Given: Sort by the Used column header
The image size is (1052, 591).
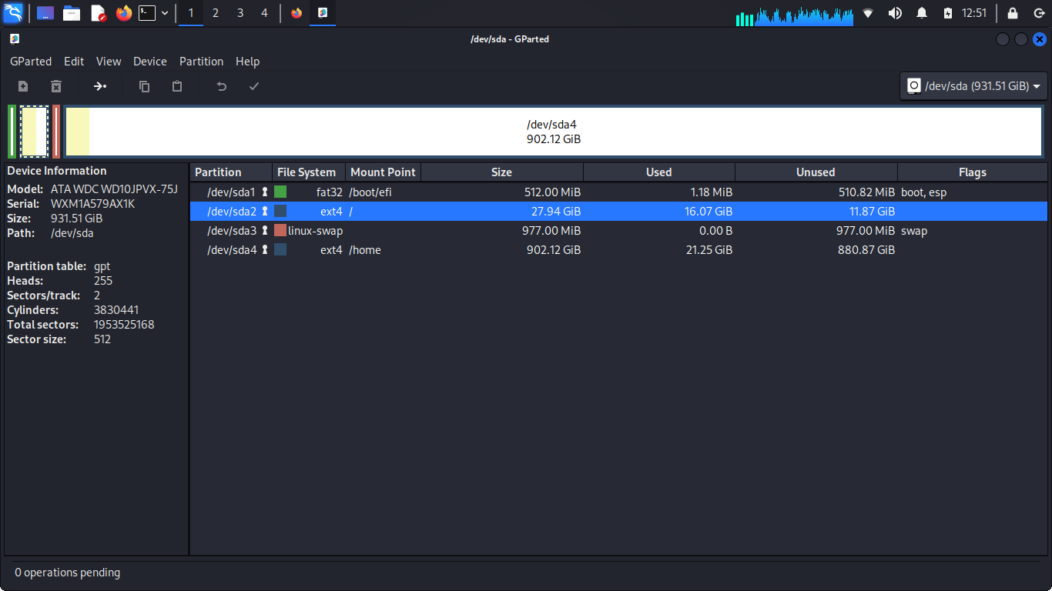Looking at the screenshot, I should click(x=659, y=172).
